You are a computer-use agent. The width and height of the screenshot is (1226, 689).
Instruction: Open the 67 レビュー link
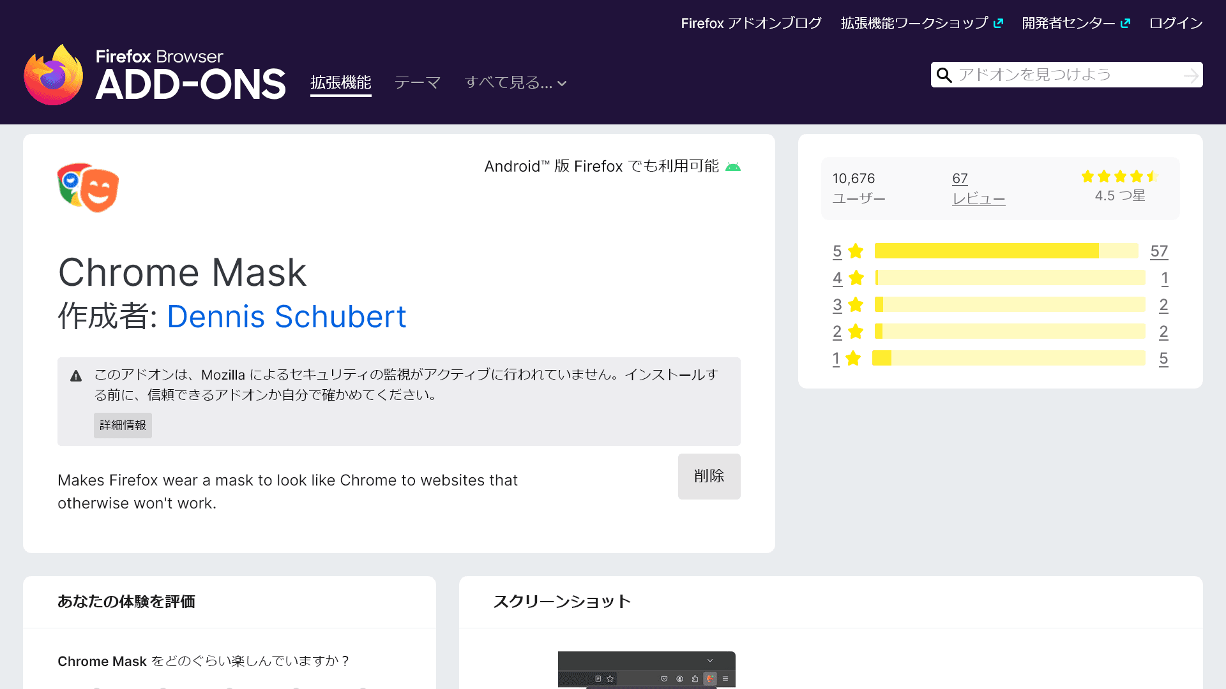978,188
